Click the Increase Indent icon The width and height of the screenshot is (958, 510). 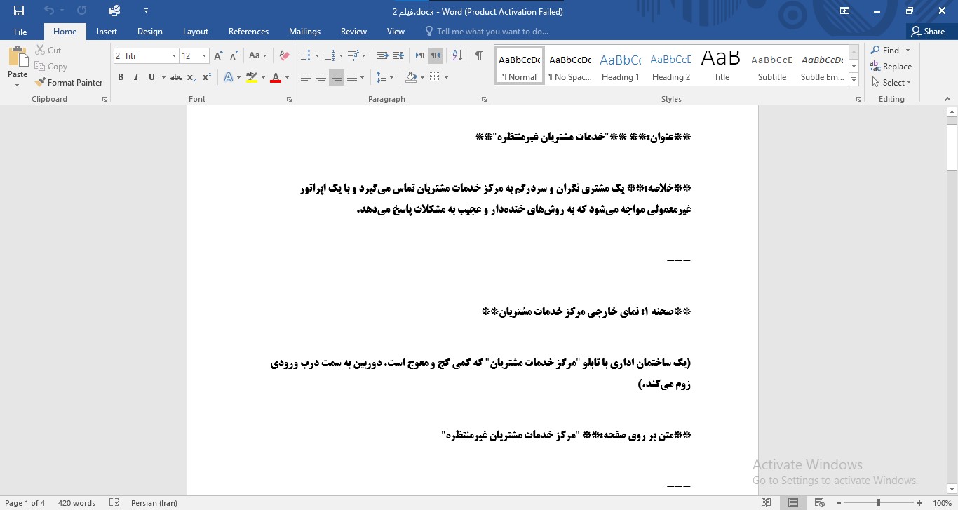(398, 55)
